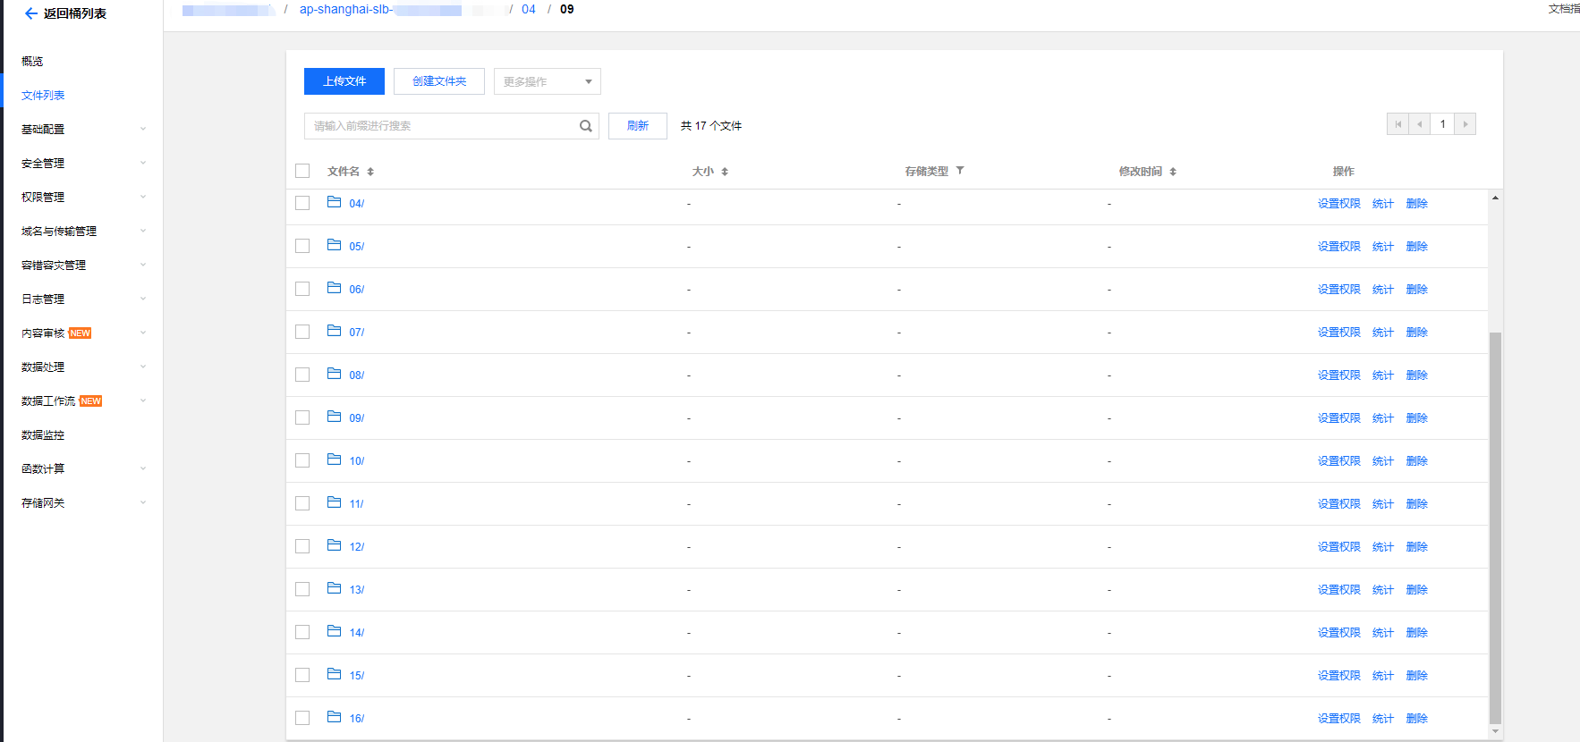Open 文件列表 in sidebar
1580x742 pixels.
[x=43, y=96]
